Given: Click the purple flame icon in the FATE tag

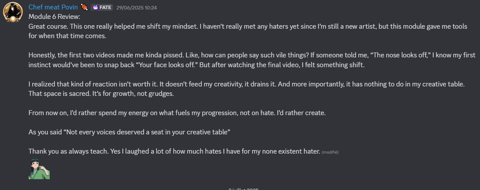Looking at the screenshot, I should 95,7.
